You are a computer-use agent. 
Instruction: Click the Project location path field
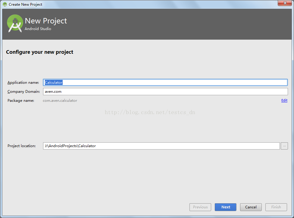pyautogui.click(x=161, y=146)
